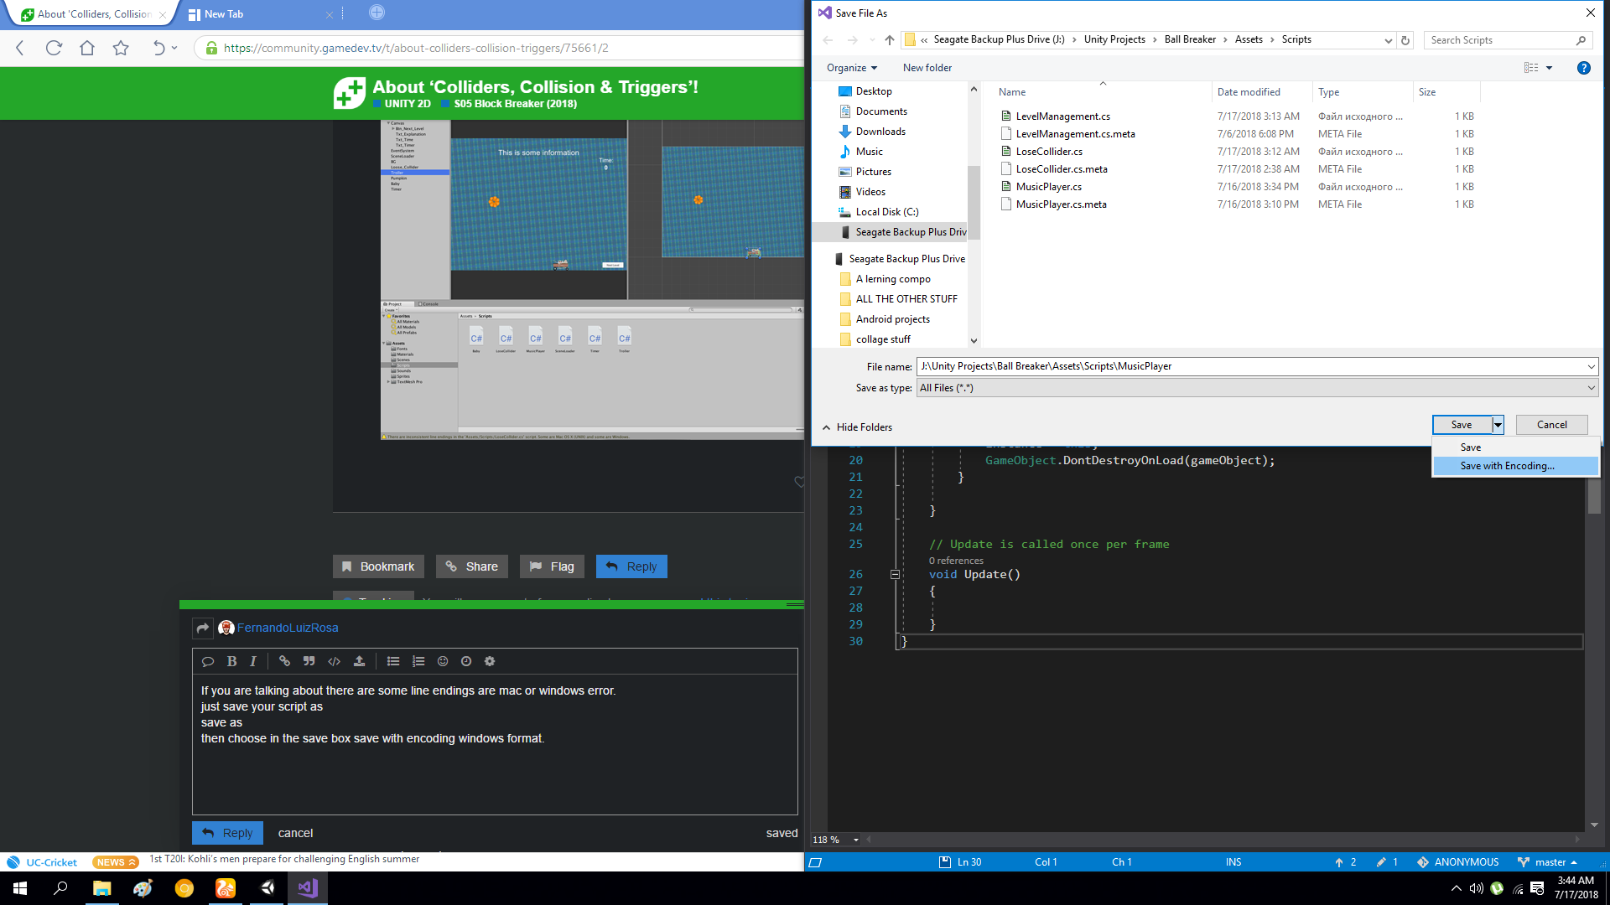Click the insert date clock icon
This screenshot has width=1610, height=905.
(x=466, y=661)
